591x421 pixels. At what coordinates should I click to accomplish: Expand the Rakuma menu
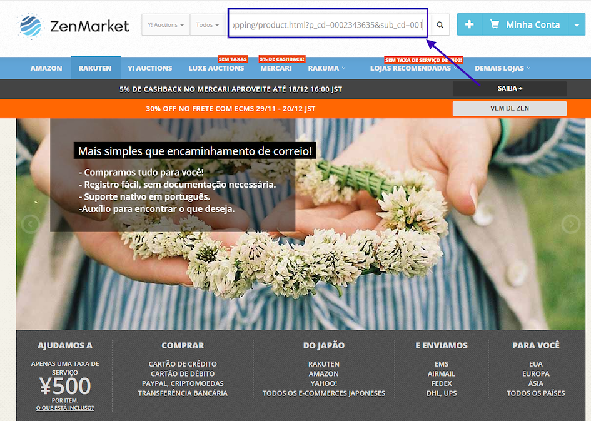click(x=326, y=68)
